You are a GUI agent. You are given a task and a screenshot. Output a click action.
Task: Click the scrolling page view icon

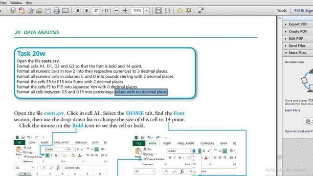(x=158, y=11)
